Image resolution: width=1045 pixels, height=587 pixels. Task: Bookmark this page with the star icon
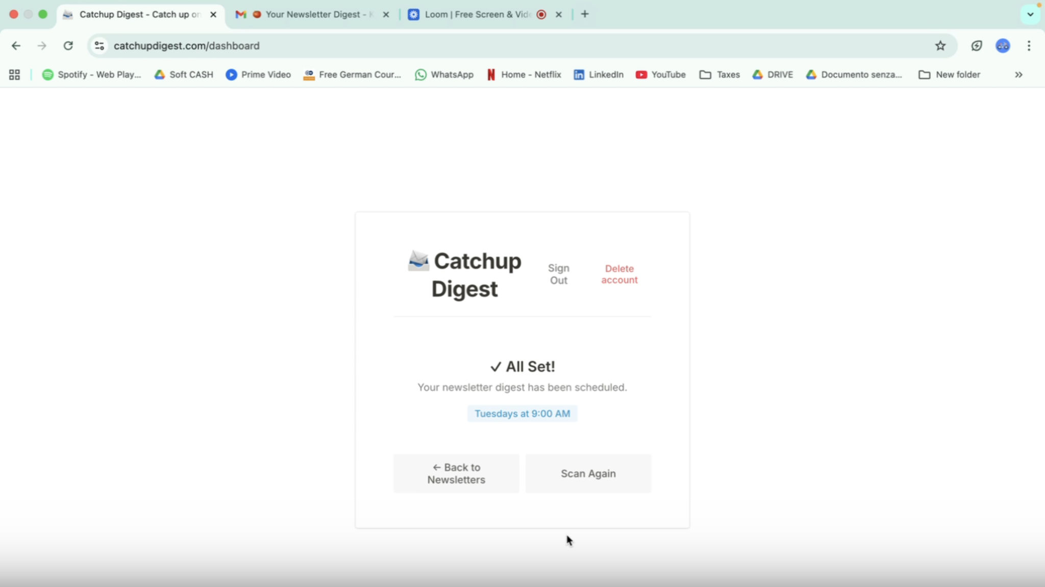click(x=940, y=46)
